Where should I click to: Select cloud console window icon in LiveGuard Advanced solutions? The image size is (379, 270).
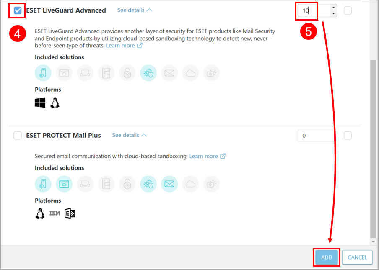tap(64, 73)
